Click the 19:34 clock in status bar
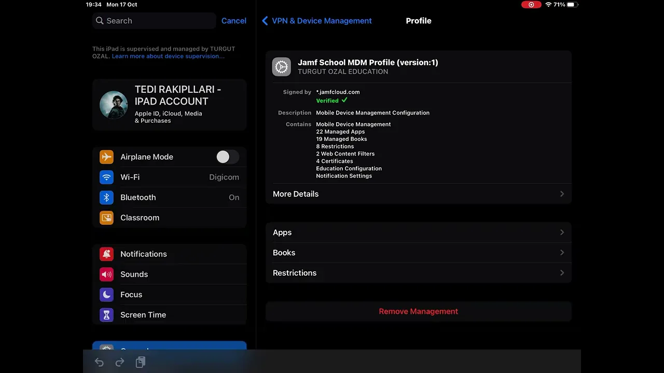Viewport: 664px width, 373px height. click(x=94, y=5)
